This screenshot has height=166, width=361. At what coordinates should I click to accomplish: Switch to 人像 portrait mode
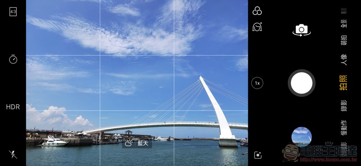344,60
